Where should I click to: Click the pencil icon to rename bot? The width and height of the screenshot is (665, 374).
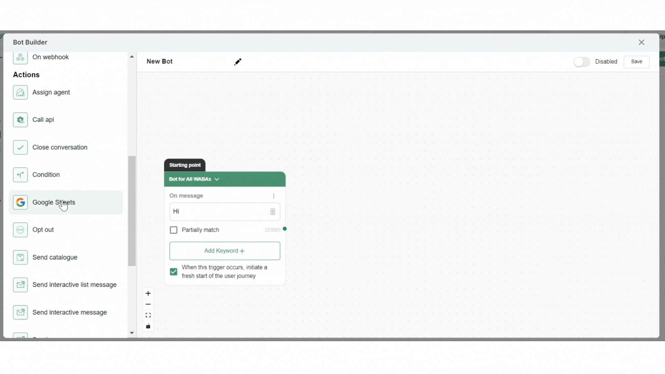click(x=238, y=62)
